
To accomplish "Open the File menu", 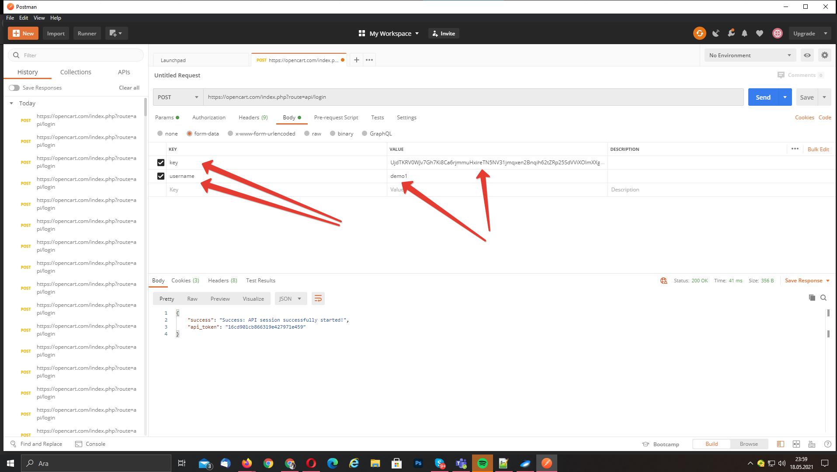I will 10,18.
